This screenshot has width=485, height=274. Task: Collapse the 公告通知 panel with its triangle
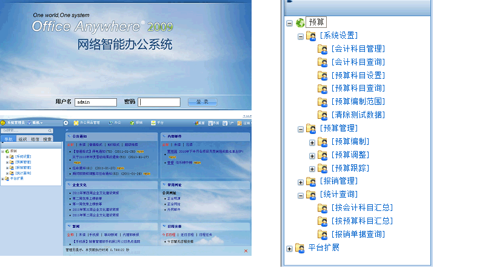pos(69,136)
